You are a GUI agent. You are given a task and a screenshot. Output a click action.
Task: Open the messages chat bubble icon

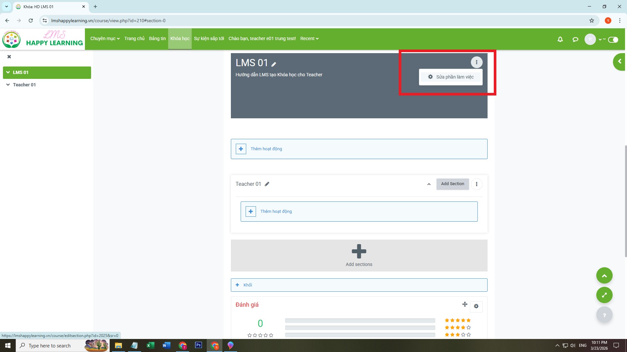click(575, 39)
